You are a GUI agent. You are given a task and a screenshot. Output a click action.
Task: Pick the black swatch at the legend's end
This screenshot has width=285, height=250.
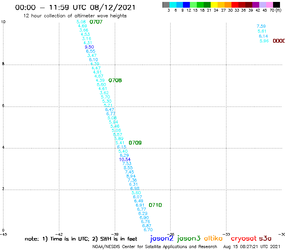[277, 5]
